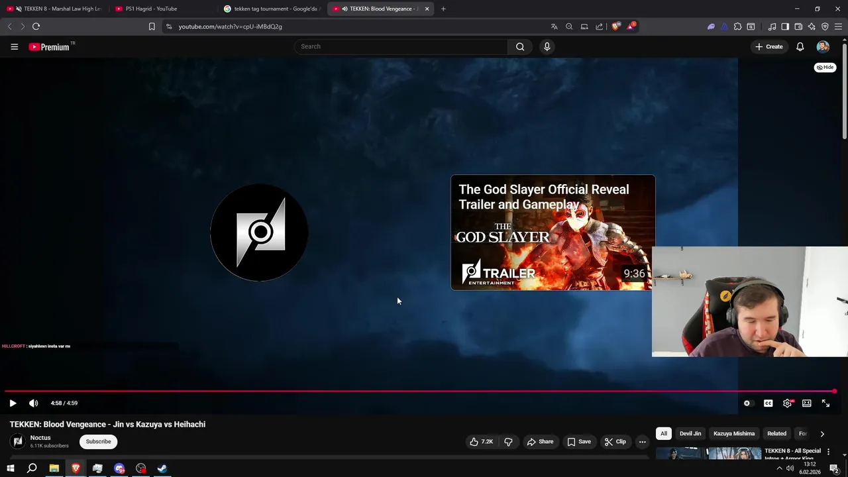Open The God Slayer suggested video card
This screenshot has width=848, height=477.
click(553, 233)
